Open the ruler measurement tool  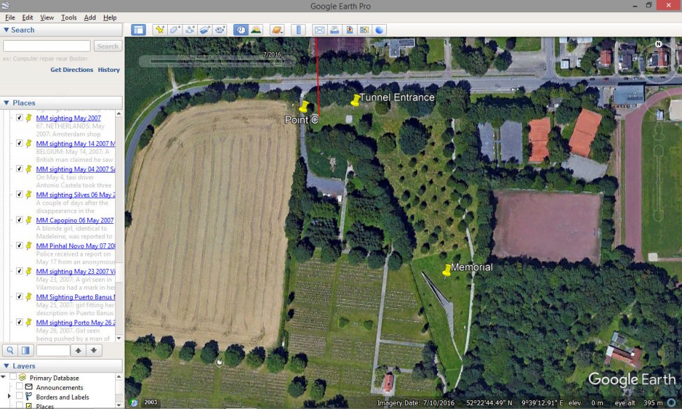(298, 29)
